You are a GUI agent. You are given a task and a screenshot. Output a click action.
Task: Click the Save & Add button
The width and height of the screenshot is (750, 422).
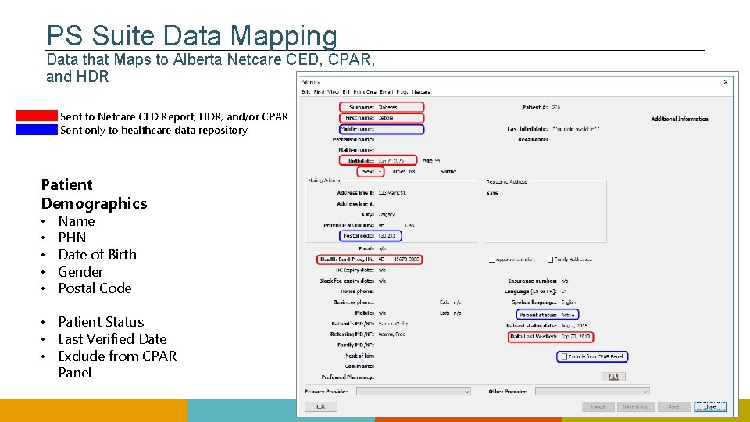click(636, 406)
